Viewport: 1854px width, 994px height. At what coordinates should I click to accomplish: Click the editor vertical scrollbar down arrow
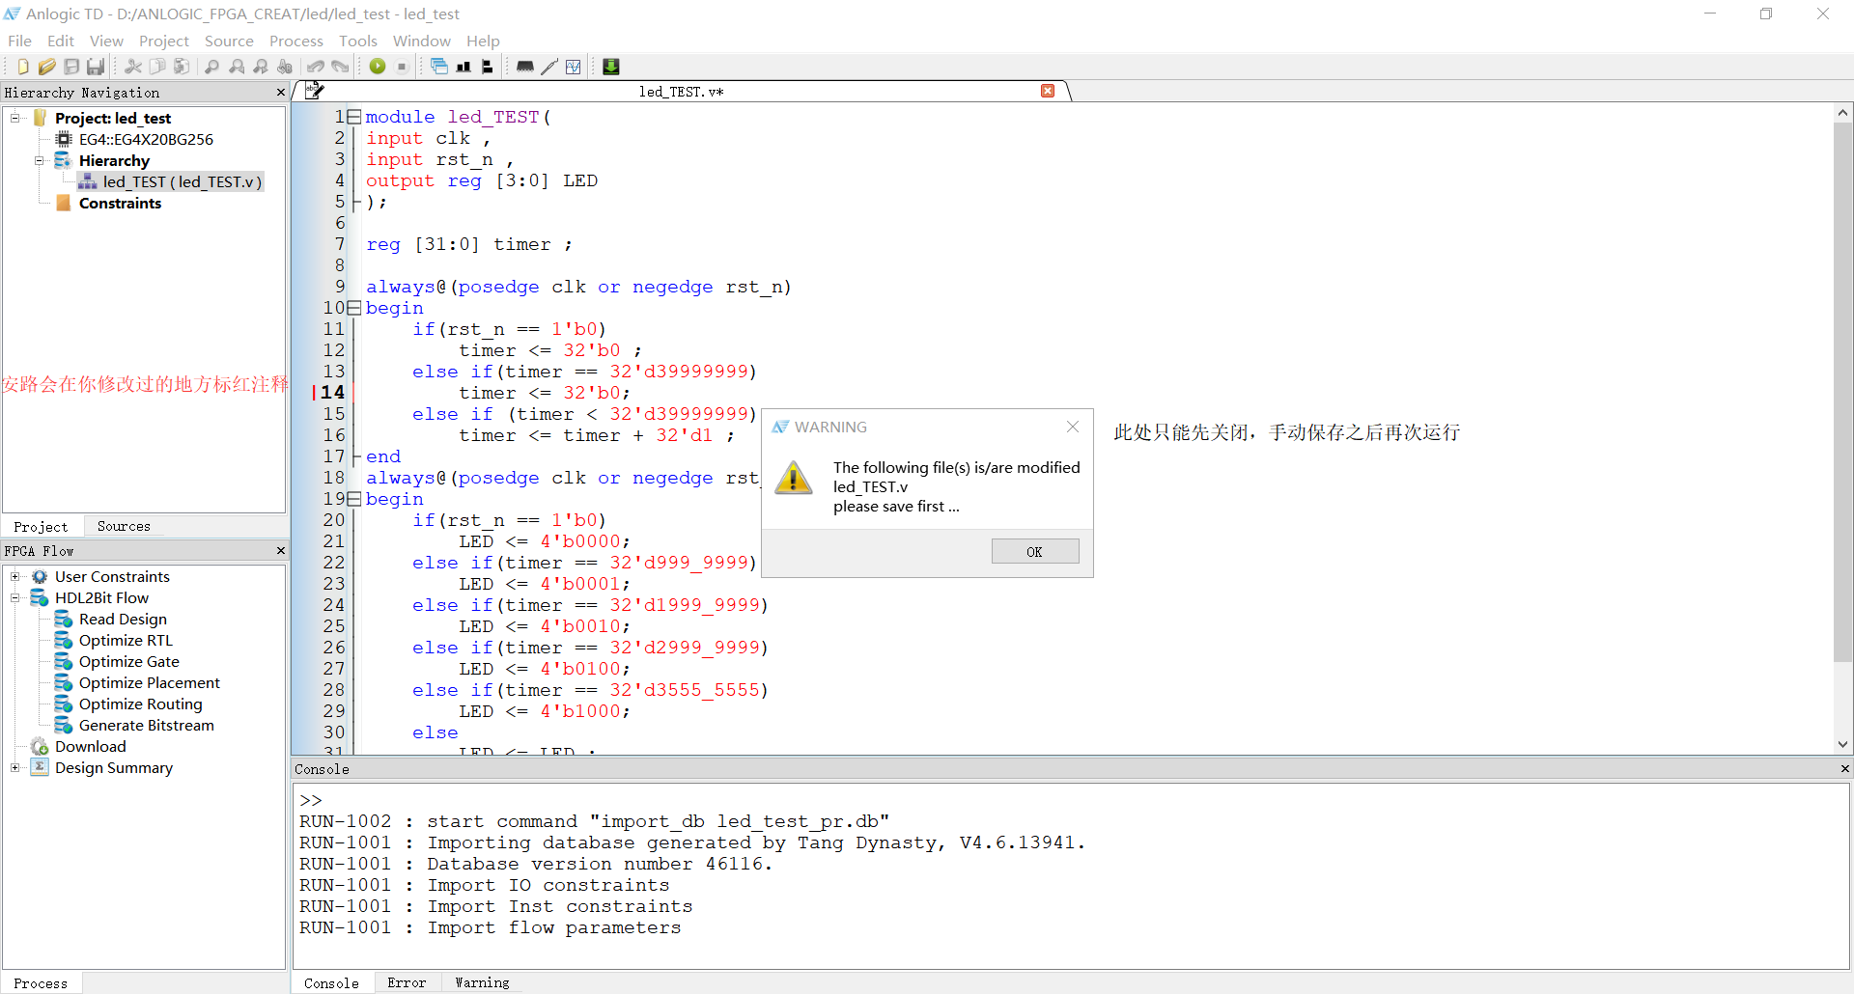point(1842,744)
